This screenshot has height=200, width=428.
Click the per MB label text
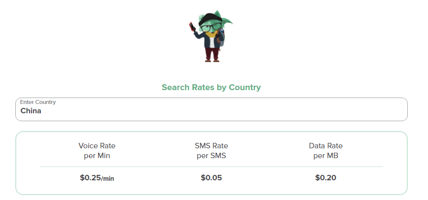point(325,156)
